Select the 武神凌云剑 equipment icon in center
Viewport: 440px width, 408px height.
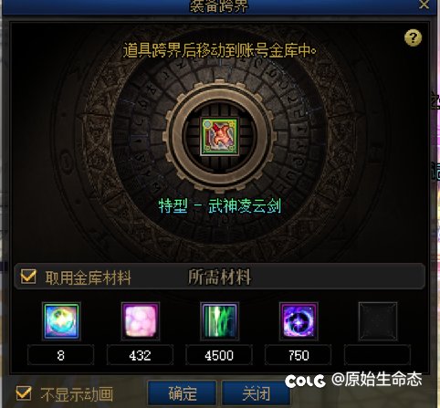click(219, 137)
